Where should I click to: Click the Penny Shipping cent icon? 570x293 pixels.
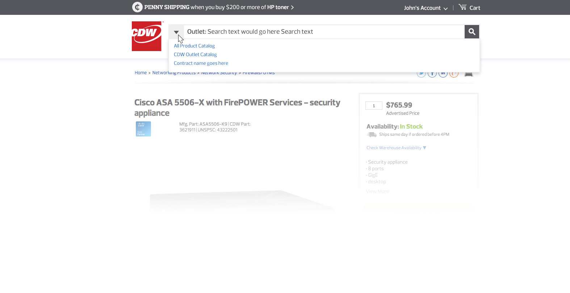(x=137, y=7)
